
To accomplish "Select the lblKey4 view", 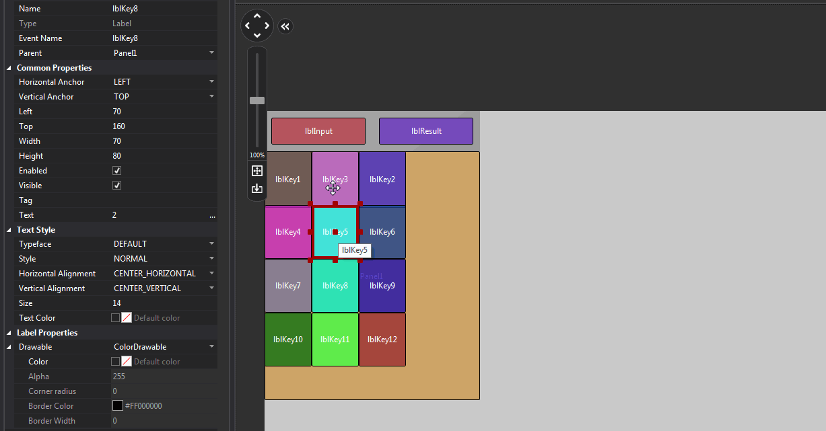I will (x=288, y=232).
